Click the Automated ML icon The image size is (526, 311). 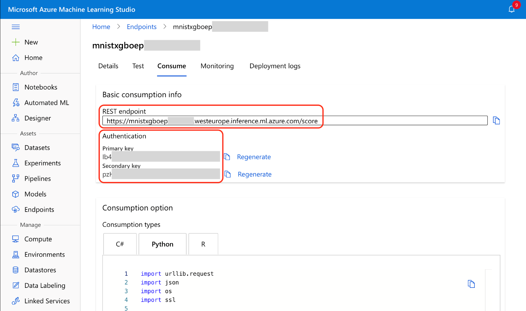click(x=16, y=103)
